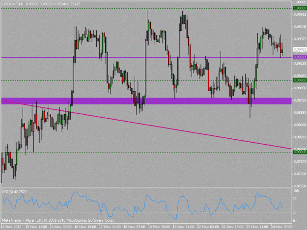The image size is (307, 230).
Task: Click the 12 Nov 2010 date label
Action: (11, 227)
